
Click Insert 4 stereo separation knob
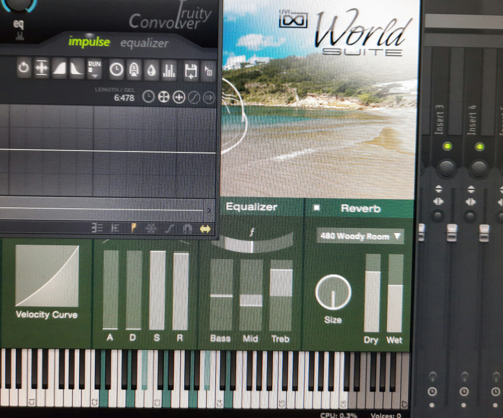pos(470,216)
